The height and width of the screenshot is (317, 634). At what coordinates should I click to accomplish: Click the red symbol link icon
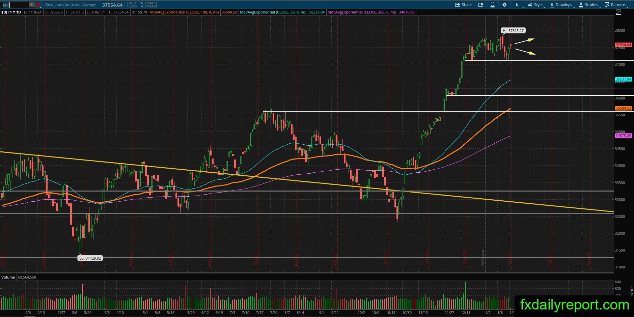(38, 5)
